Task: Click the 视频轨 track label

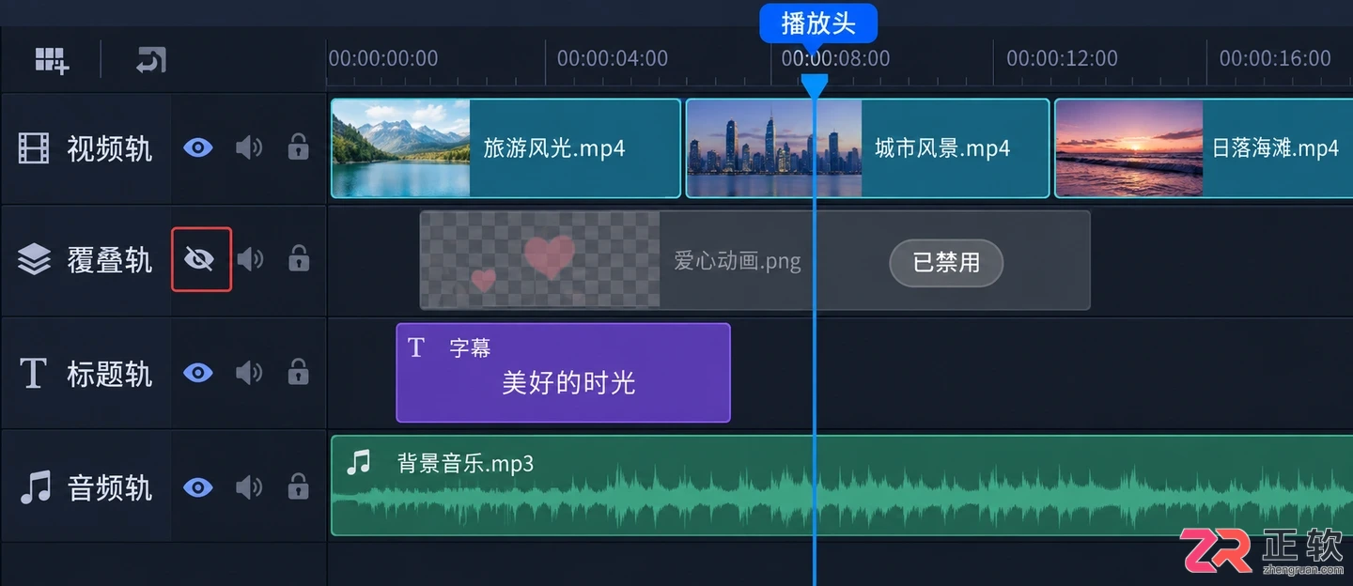Action: 109,148
